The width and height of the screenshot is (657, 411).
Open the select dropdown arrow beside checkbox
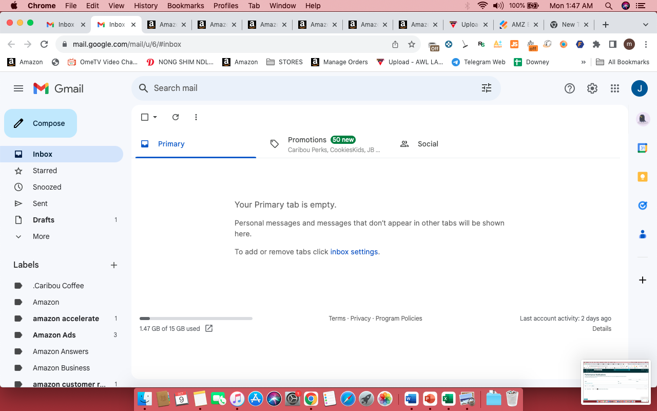coord(155,117)
